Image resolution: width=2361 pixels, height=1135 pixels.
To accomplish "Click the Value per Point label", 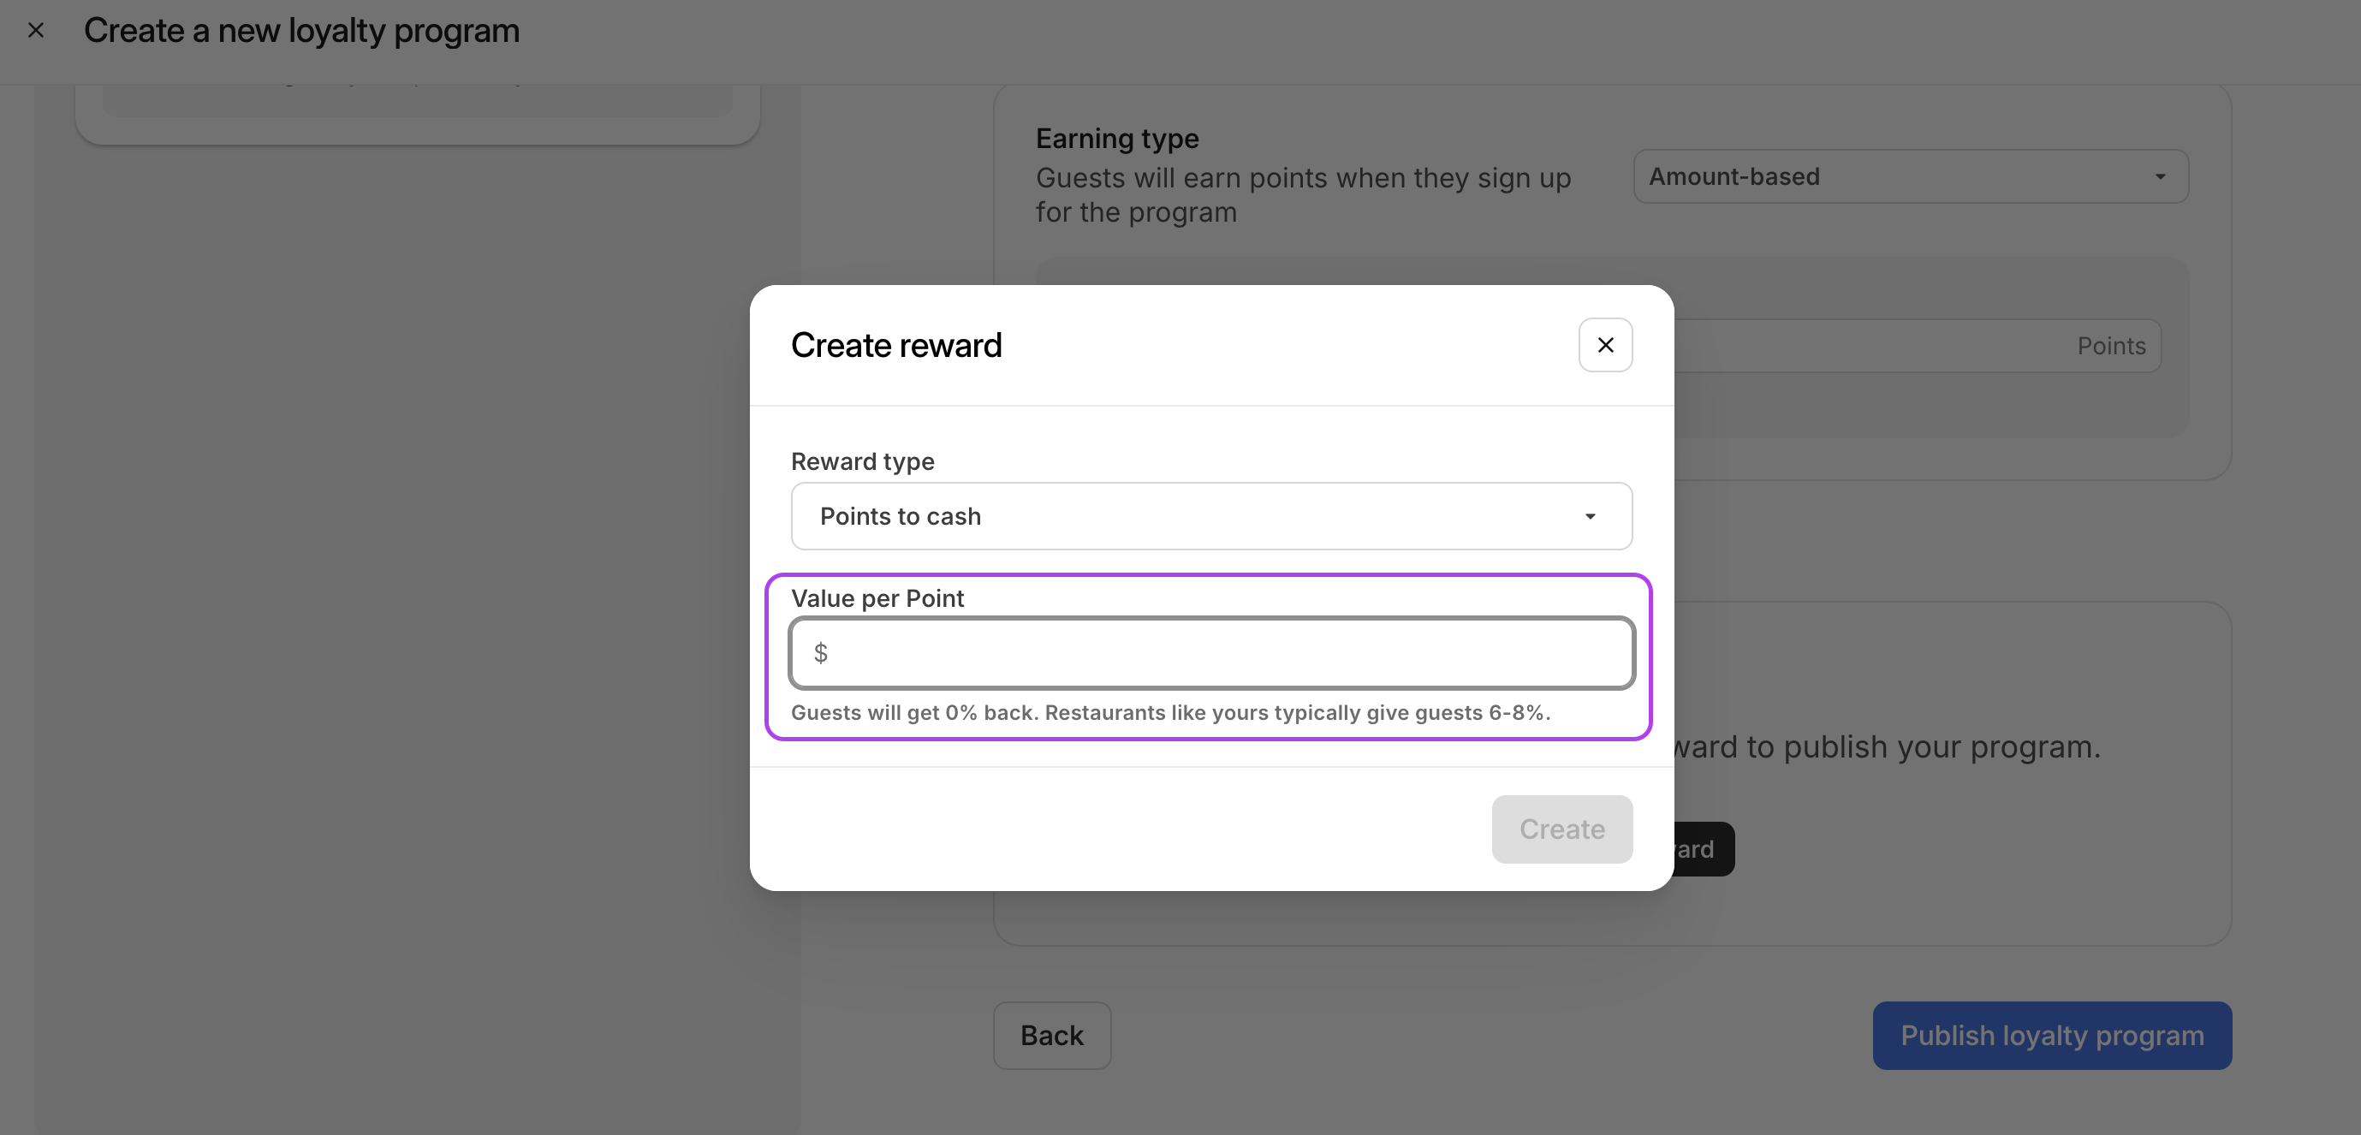I will click(877, 597).
